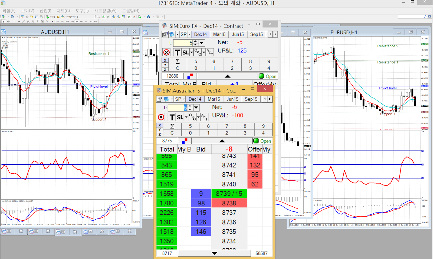The width and height of the screenshot is (433, 259).
Task: Expand the SL dropdown arrow in Euro FX window
Action: 192,52
